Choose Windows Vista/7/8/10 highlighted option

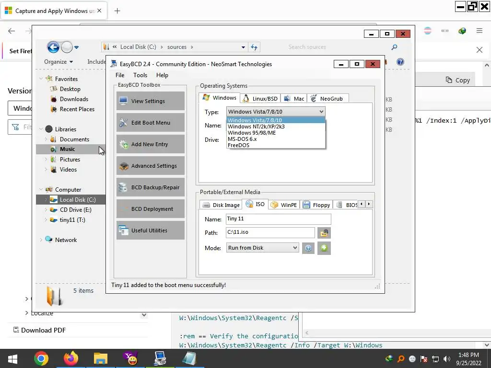click(276, 120)
